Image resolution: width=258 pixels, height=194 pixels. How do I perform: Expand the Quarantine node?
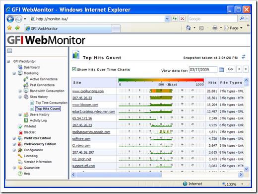pyautogui.click(x=14, y=168)
